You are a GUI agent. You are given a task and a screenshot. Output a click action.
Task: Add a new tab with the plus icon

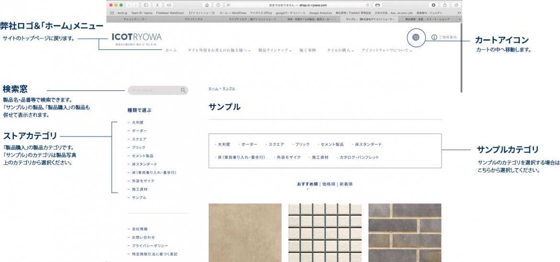(459, 19)
